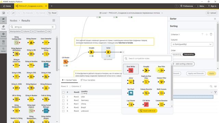This screenshot has height=123, width=219.
Task: Open the Sorted Table output tab
Action: [x=69, y=80]
